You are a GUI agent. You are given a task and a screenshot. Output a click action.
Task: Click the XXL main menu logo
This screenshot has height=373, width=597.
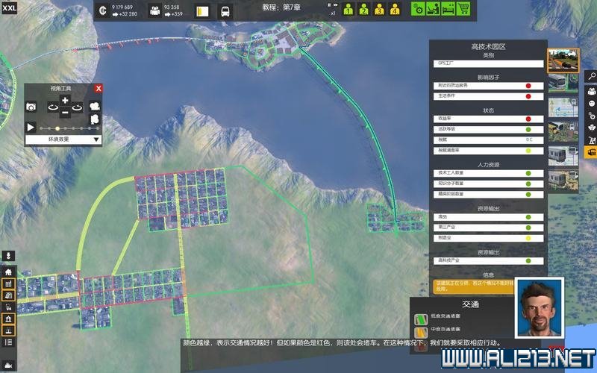pos(10,10)
